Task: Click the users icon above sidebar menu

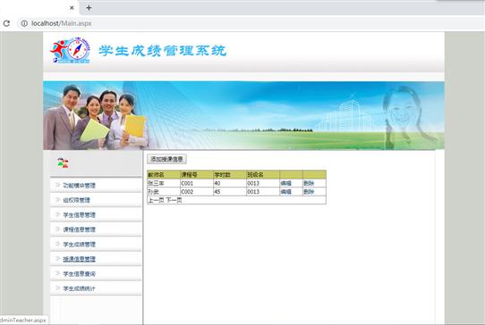Action: tap(64, 162)
